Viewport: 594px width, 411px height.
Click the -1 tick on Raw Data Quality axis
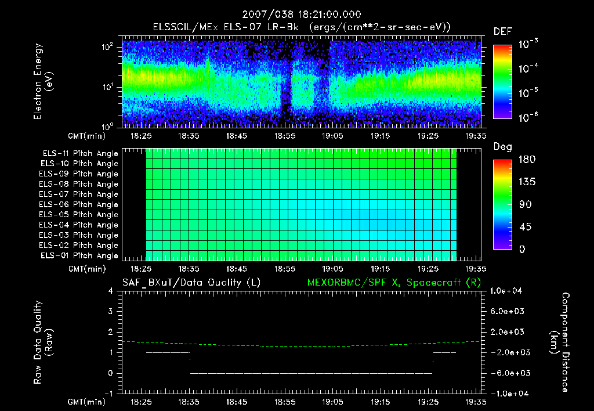(108, 394)
